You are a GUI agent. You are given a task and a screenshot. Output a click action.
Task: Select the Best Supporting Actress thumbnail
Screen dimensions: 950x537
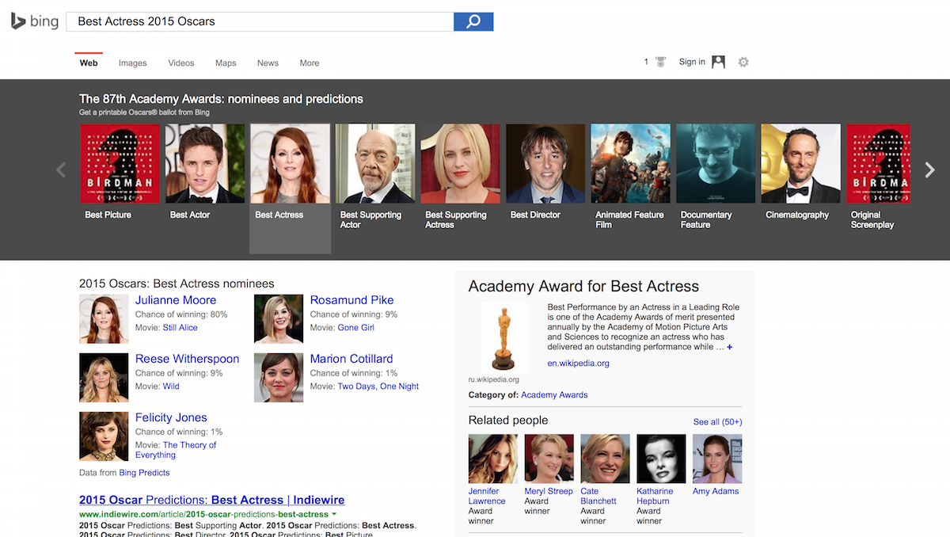pos(461,164)
